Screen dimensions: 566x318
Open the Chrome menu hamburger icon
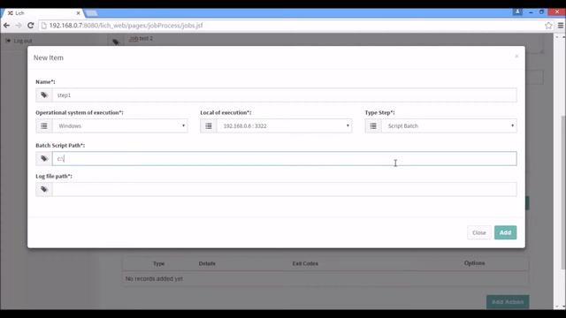coord(561,26)
